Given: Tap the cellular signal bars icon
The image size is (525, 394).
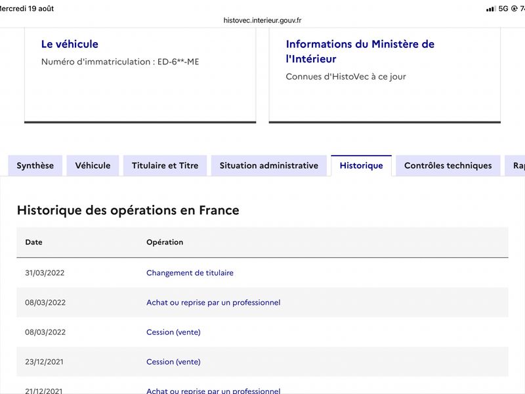Looking at the screenshot, I should click(x=490, y=9).
